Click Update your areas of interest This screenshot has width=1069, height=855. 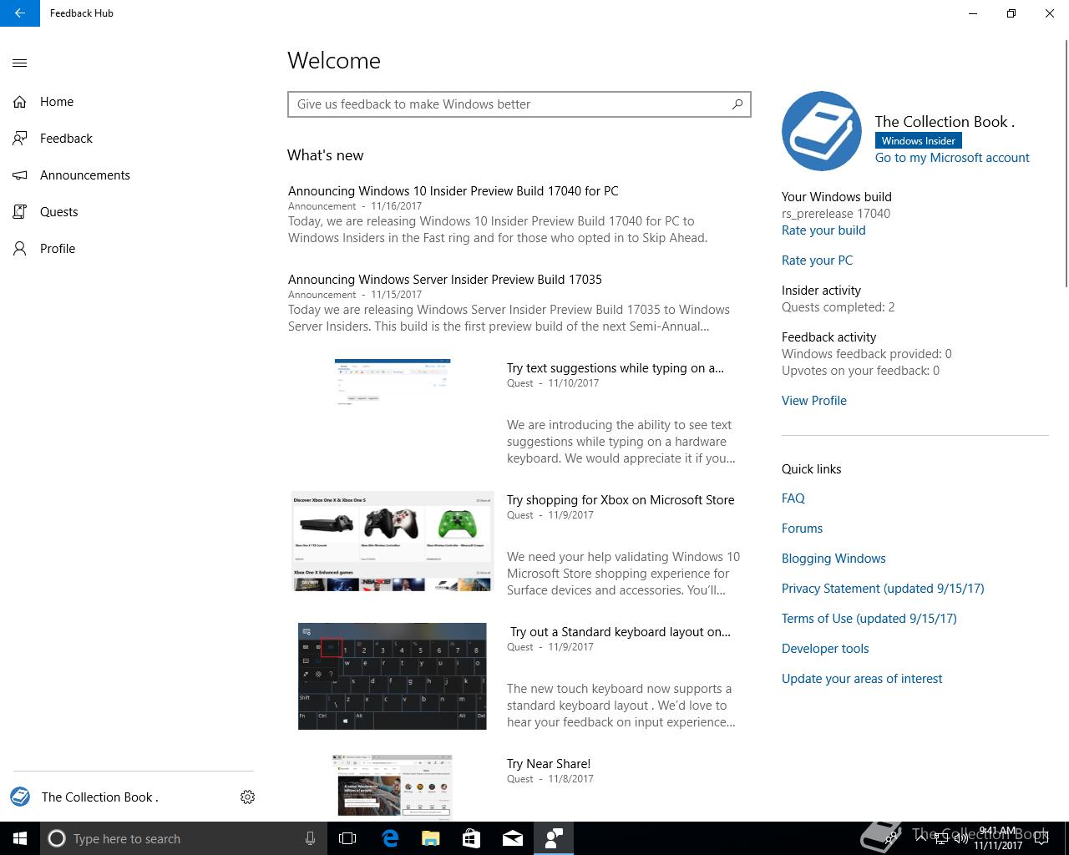[862, 679]
